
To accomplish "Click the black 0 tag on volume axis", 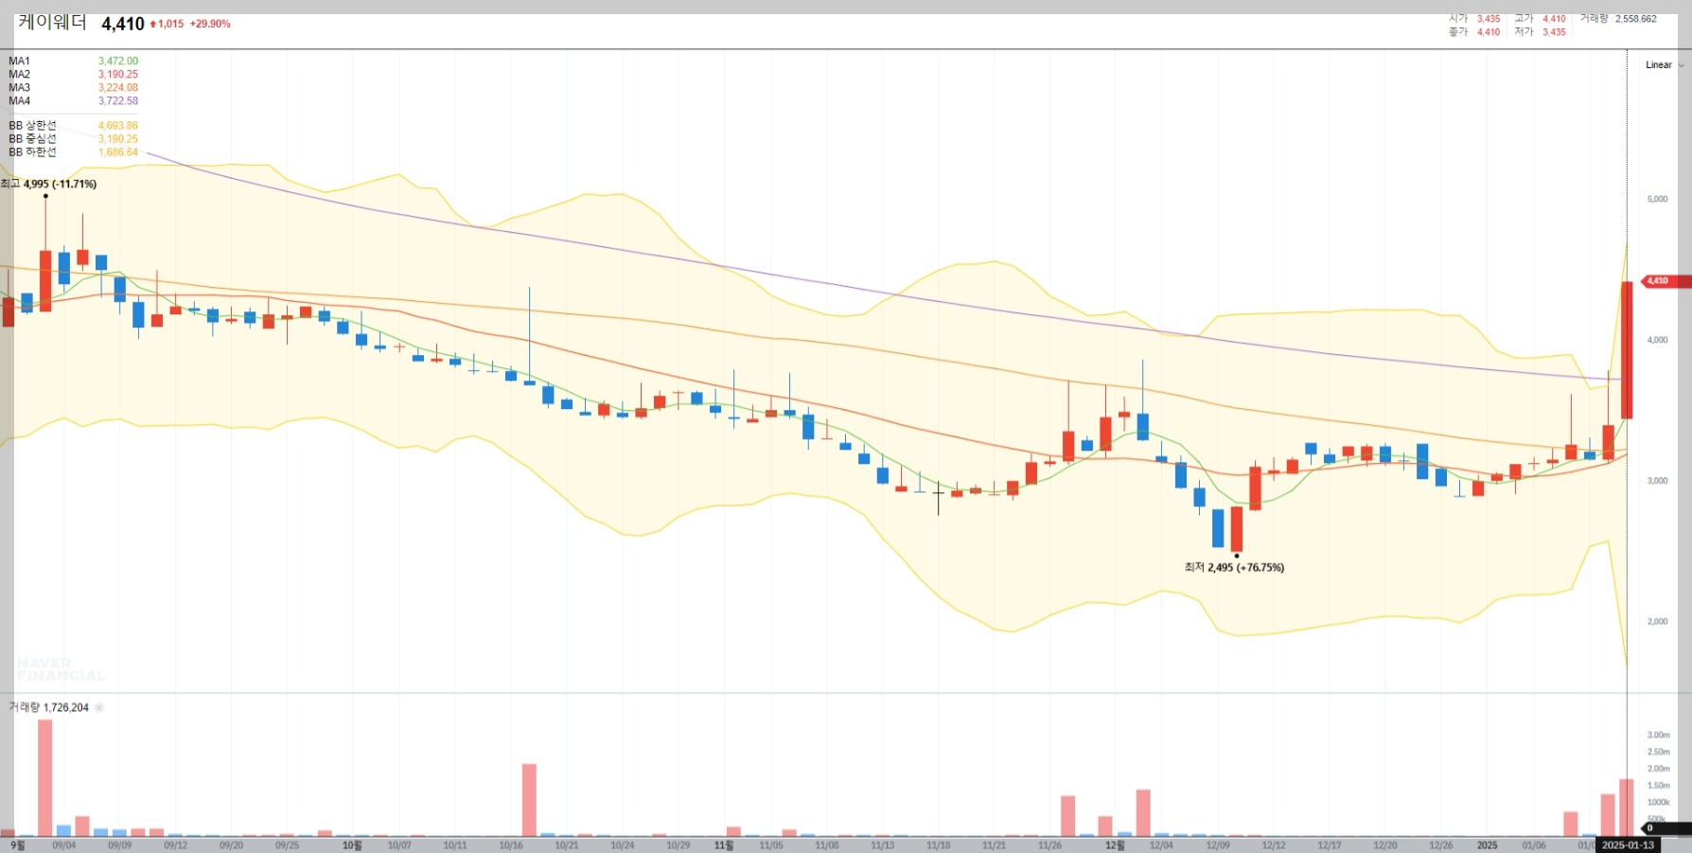I will point(1666,828).
